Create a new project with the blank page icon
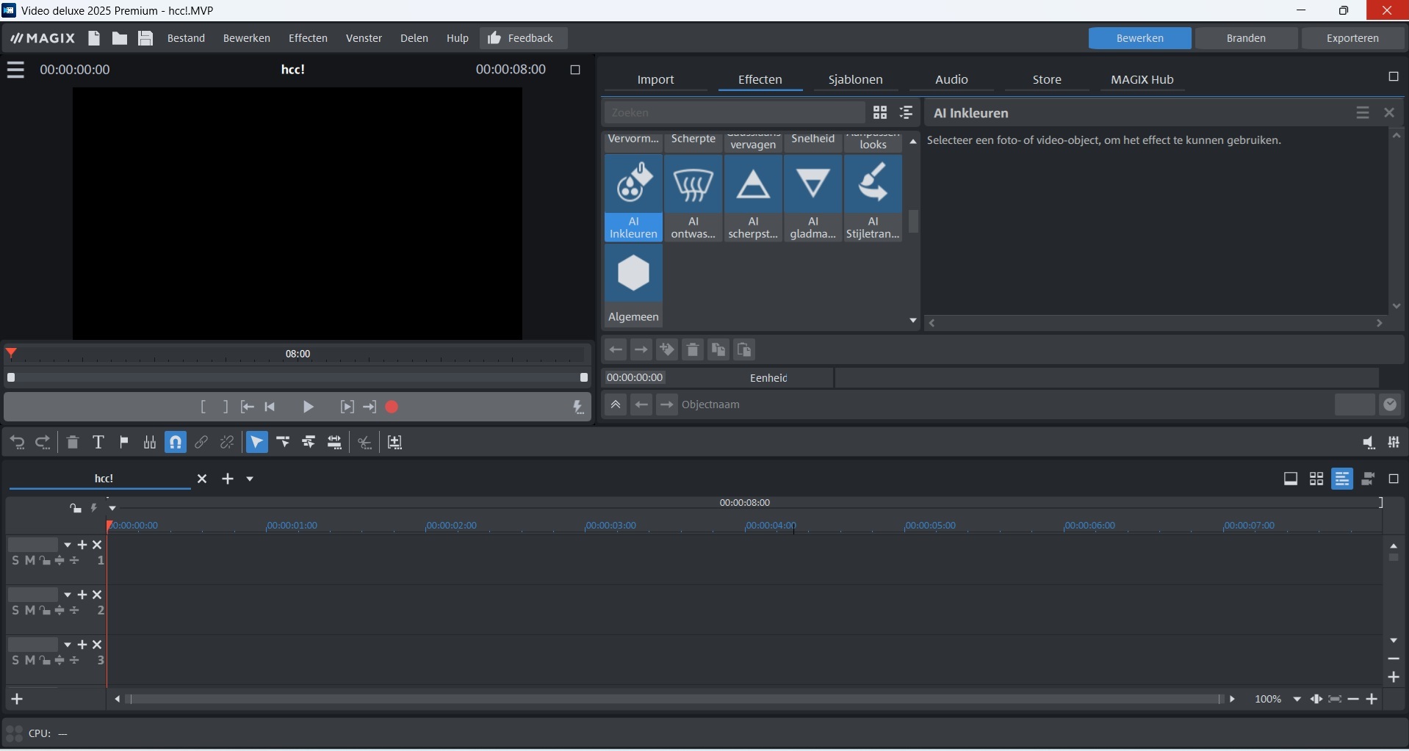 pos(94,38)
